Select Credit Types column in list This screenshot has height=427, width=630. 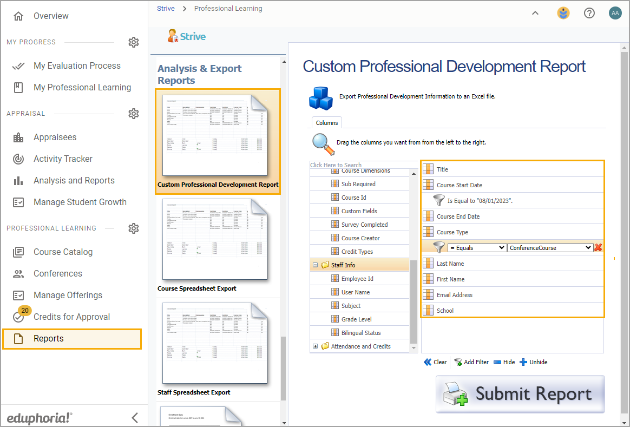[x=357, y=252]
